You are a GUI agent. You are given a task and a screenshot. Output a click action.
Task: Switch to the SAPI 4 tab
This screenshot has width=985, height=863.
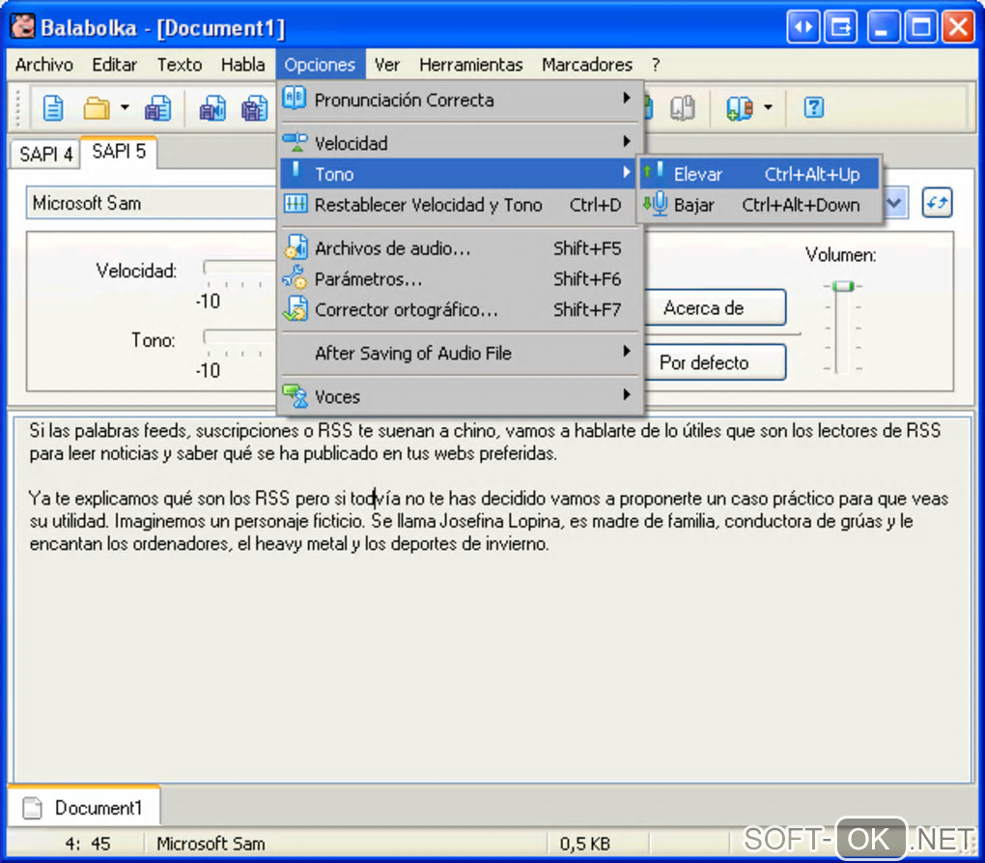[x=45, y=154]
